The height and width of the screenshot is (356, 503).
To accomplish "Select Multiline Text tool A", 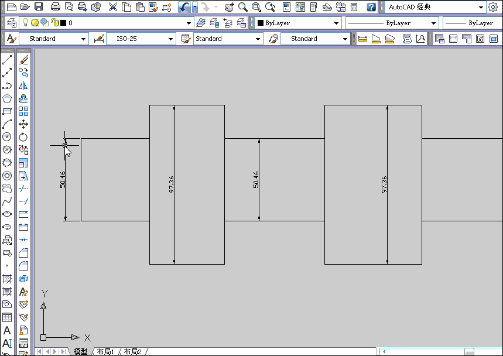I will (7, 330).
